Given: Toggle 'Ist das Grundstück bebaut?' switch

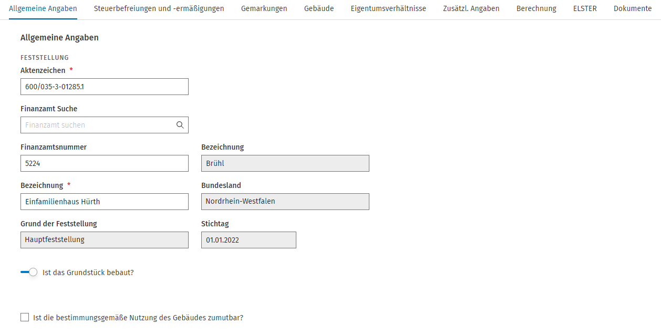Looking at the screenshot, I should point(29,273).
